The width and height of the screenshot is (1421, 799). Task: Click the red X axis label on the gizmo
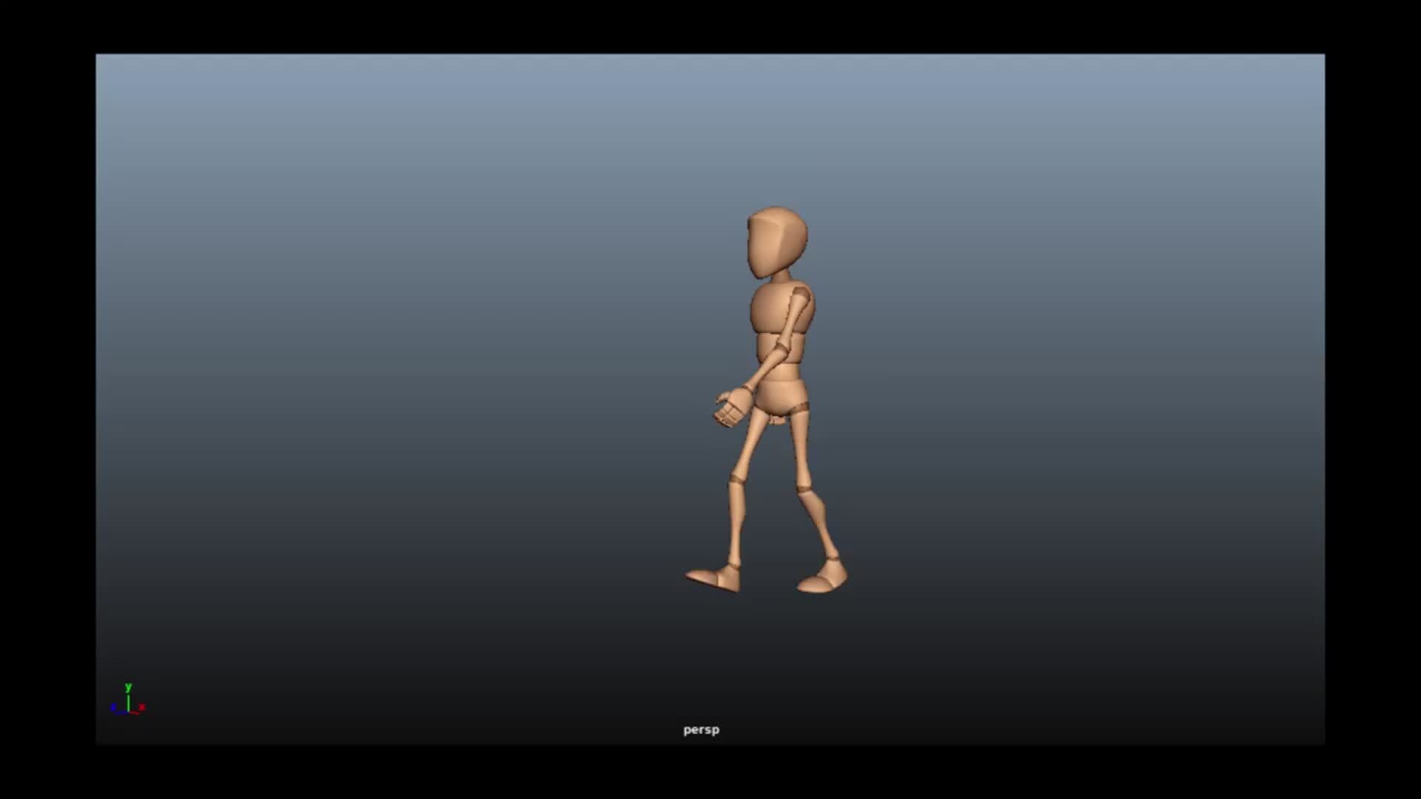(x=142, y=708)
